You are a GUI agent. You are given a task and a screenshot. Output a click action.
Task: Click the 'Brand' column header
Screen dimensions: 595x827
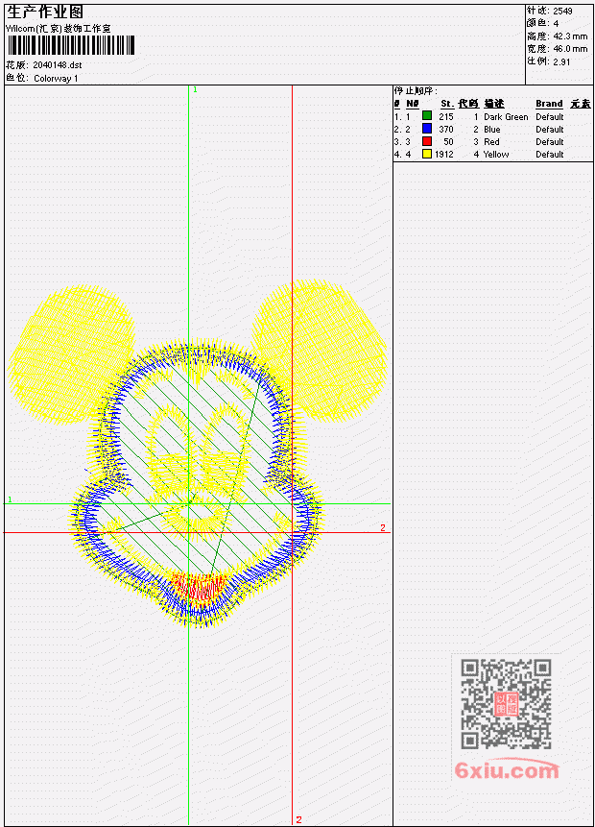click(549, 104)
